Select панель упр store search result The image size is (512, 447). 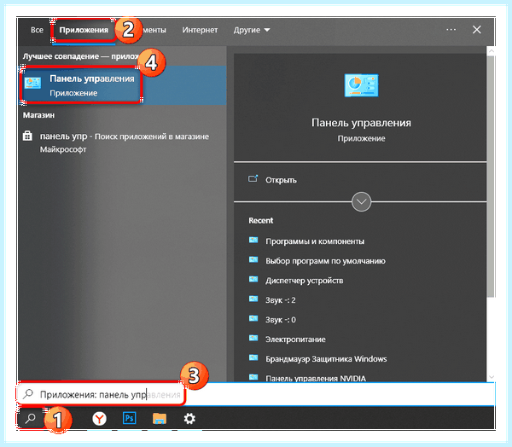pos(122,142)
